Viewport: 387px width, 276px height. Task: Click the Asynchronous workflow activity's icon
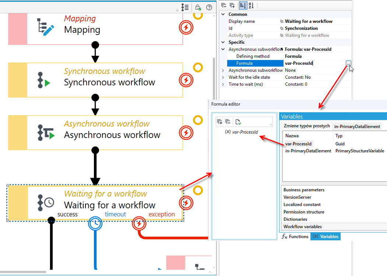pyautogui.click(x=46, y=133)
